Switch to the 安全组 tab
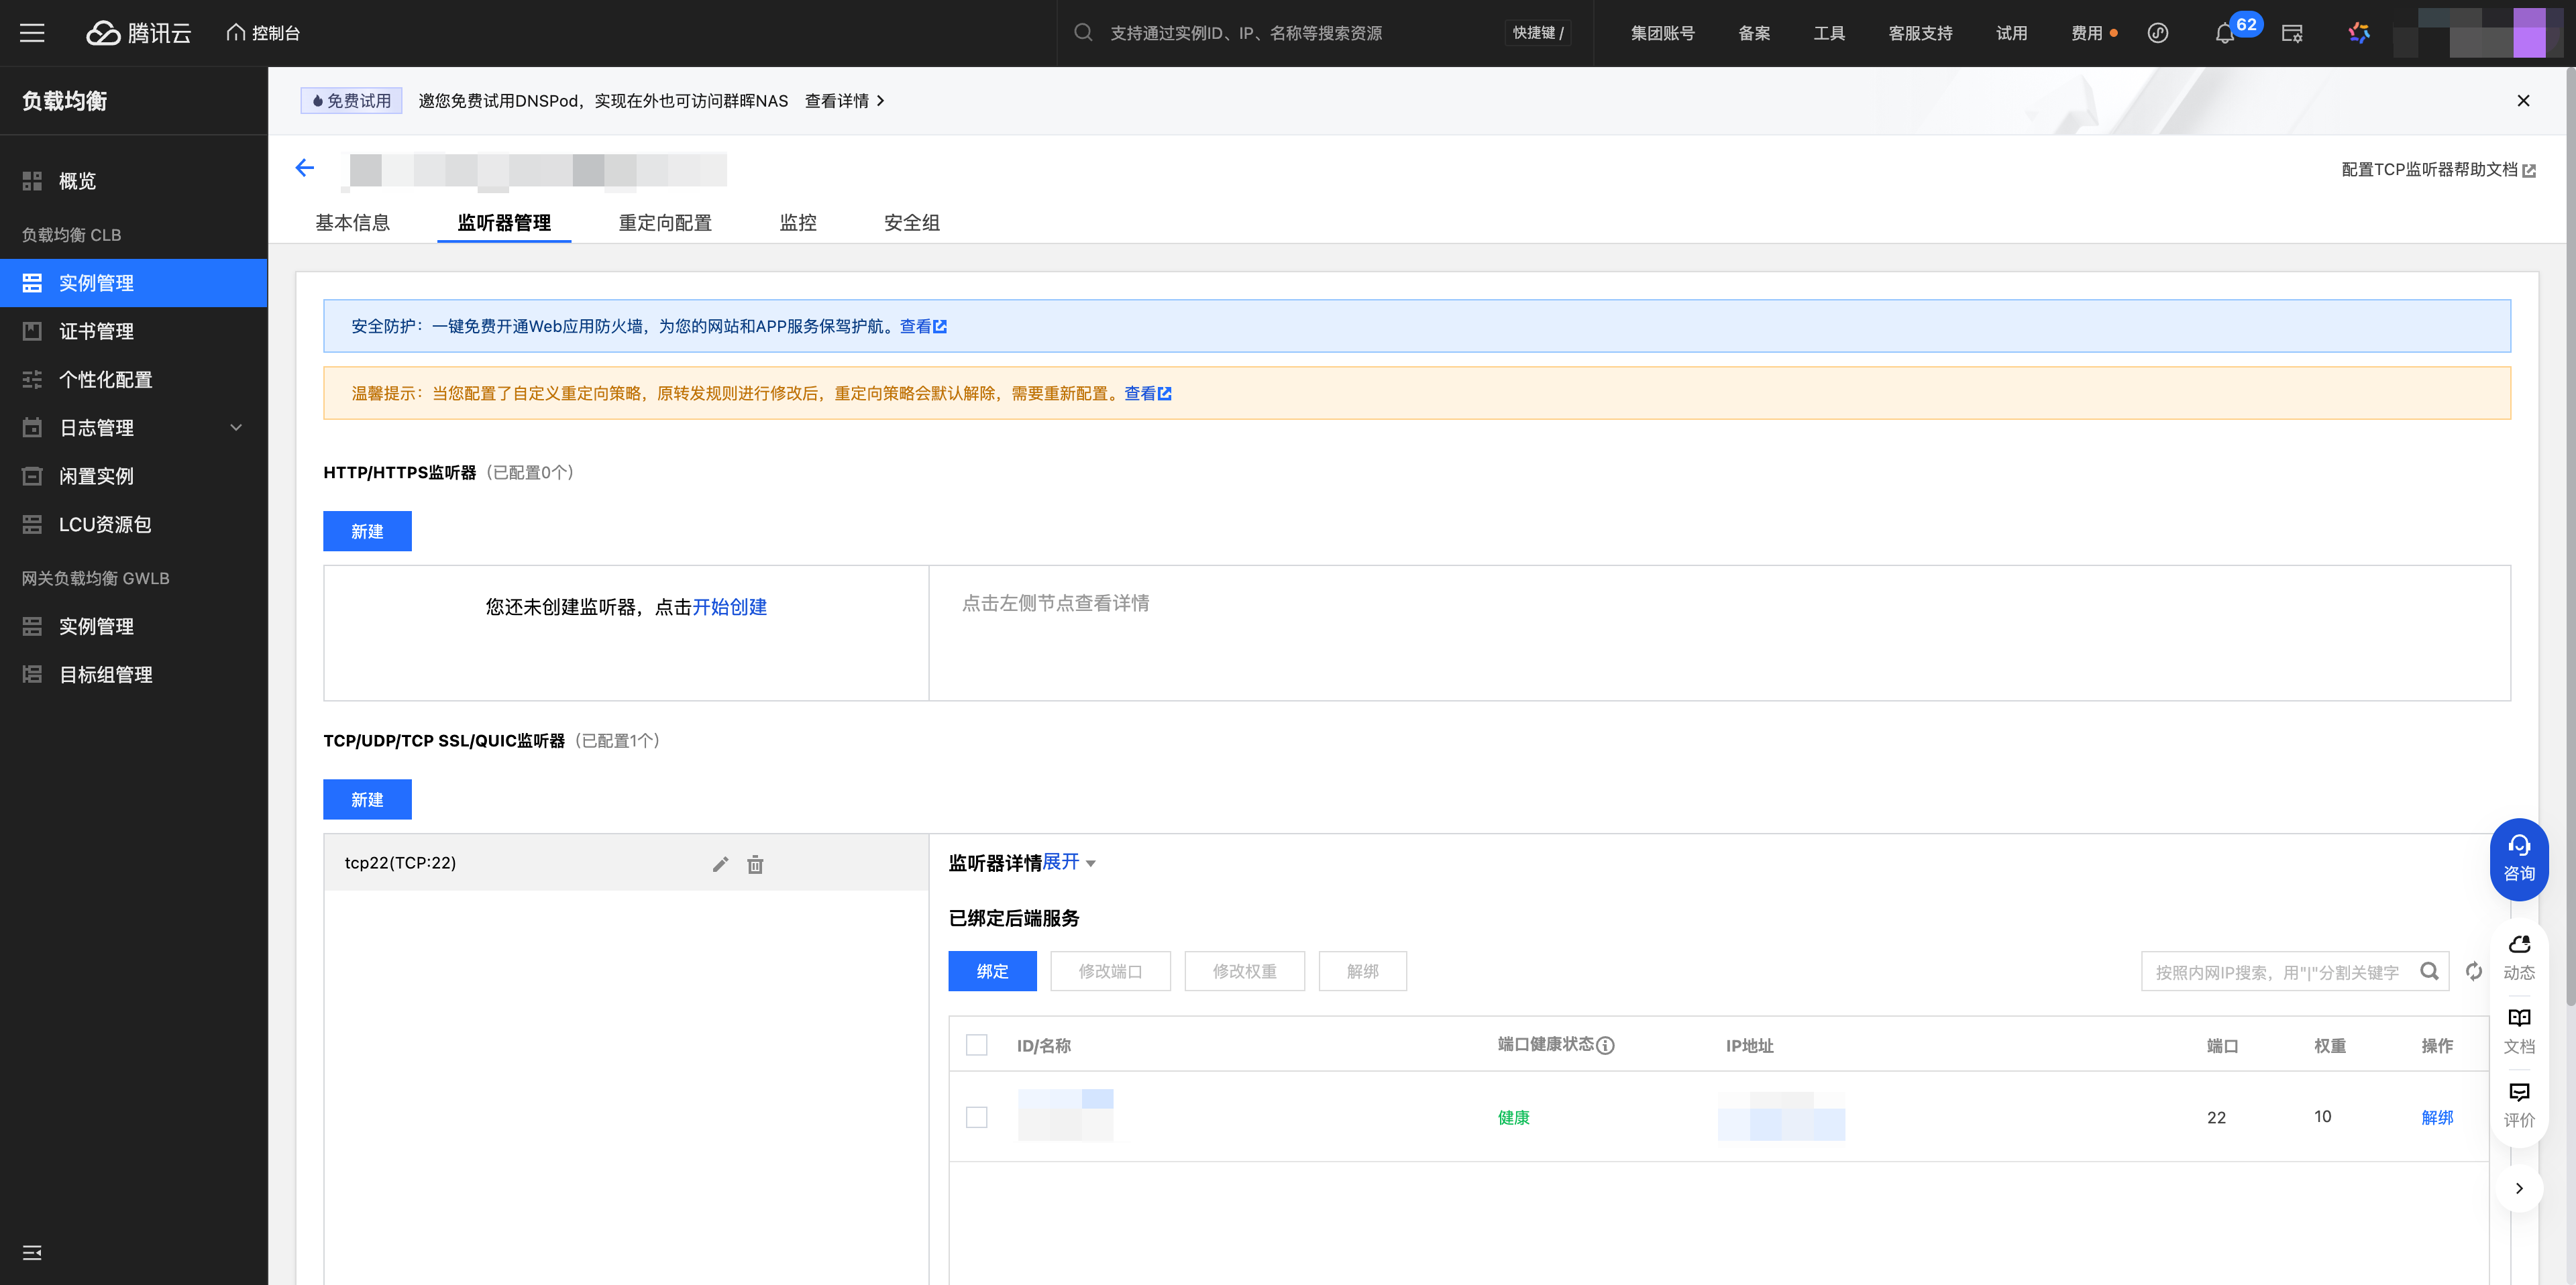 pyautogui.click(x=911, y=223)
